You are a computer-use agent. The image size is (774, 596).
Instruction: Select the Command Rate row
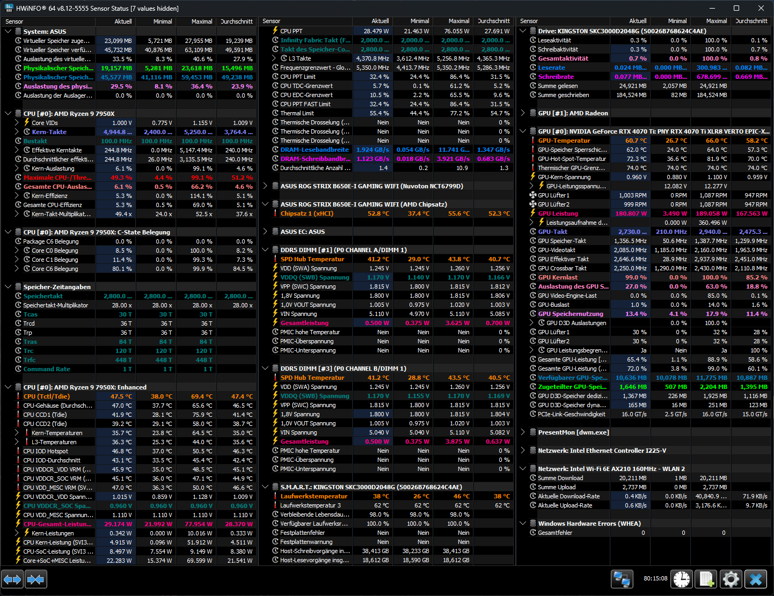(129, 369)
